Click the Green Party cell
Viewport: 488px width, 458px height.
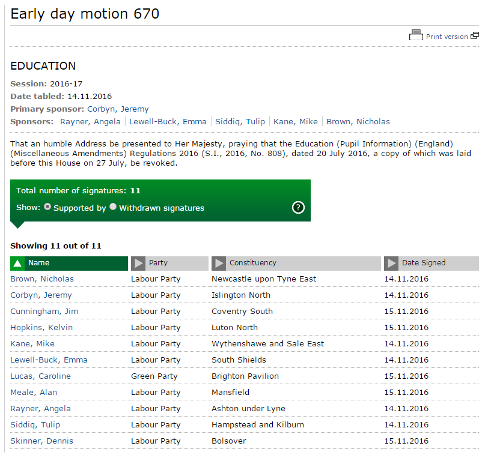(154, 376)
